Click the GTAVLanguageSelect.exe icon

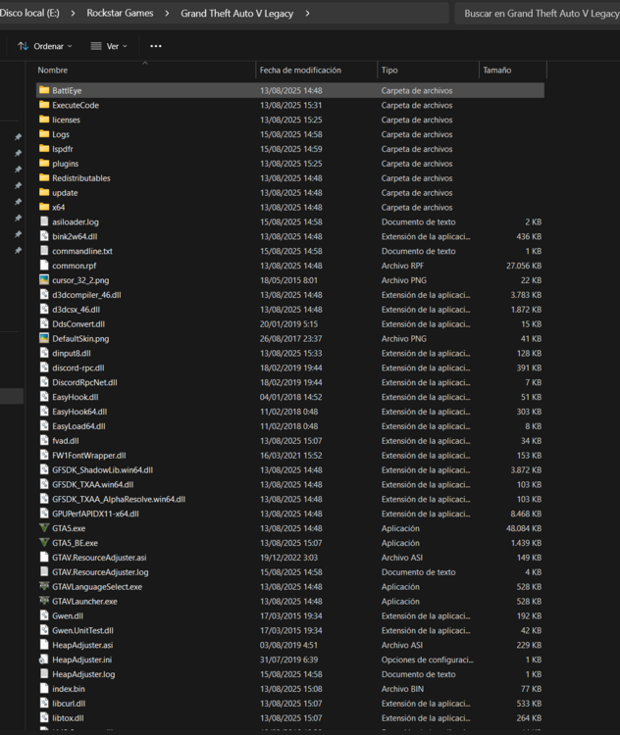[44, 586]
